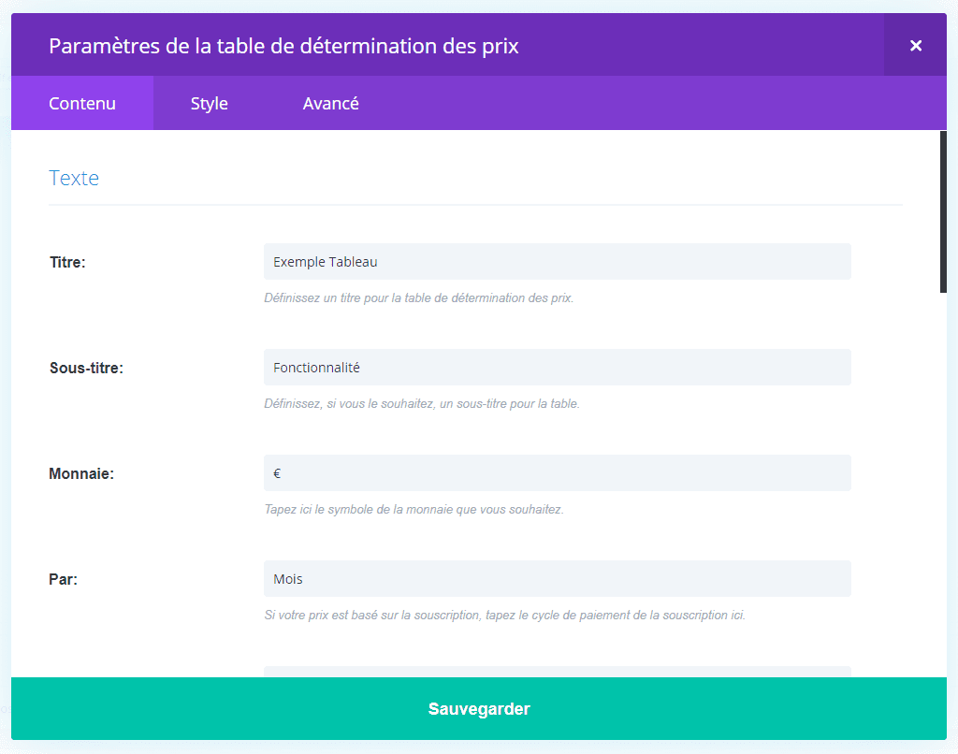
Task: Focus the Sous-titre text field
Action: click(557, 368)
